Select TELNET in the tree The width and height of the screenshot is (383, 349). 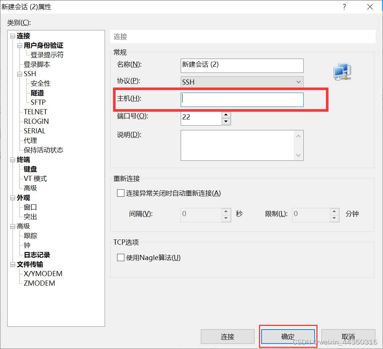35,112
